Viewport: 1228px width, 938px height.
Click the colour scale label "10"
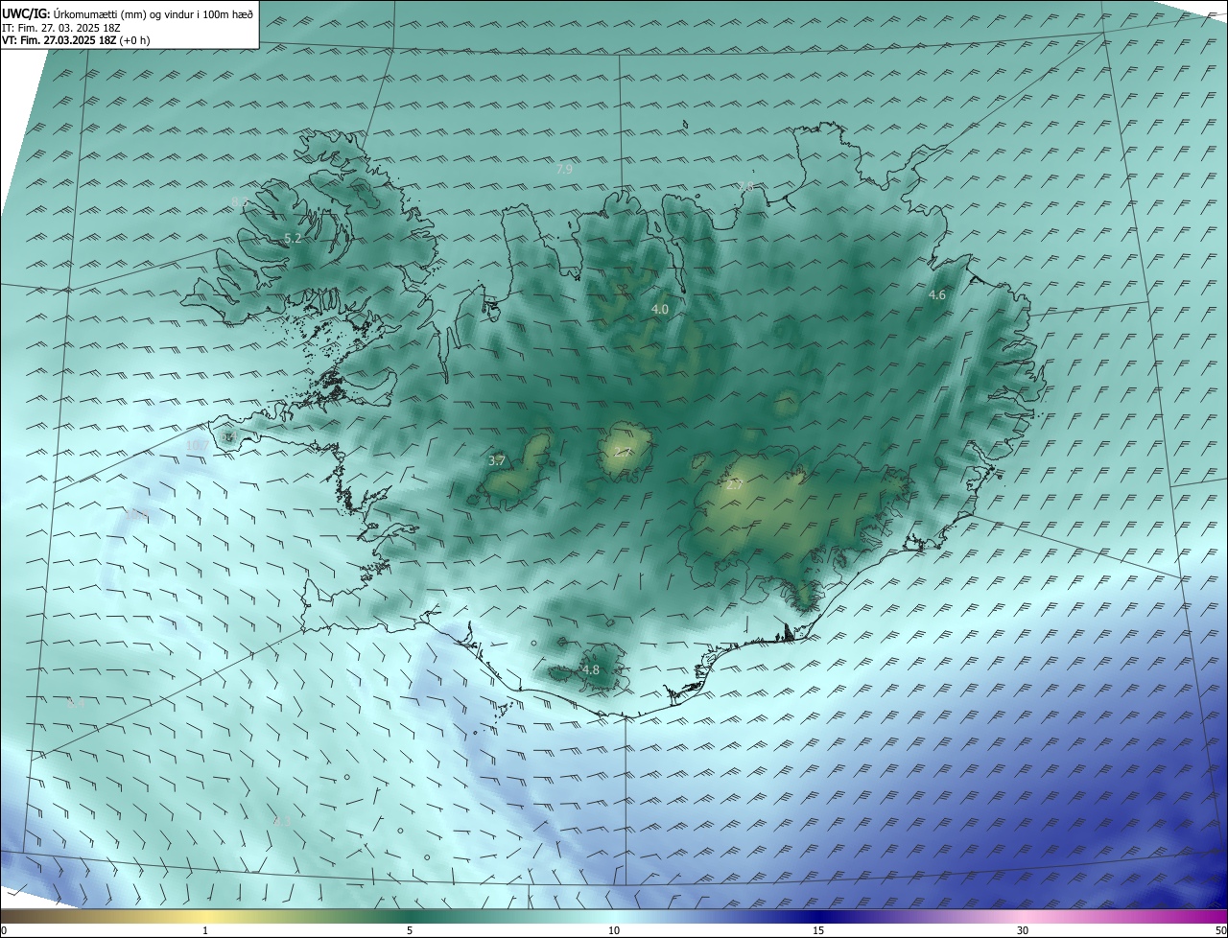coord(614,930)
